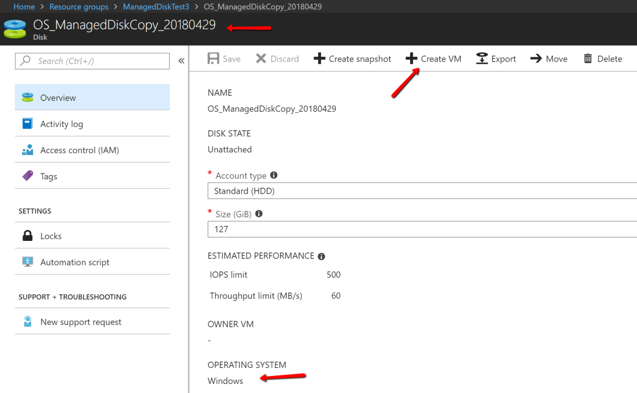Click the Account type info icon
The width and height of the screenshot is (637, 393).
[x=274, y=175]
